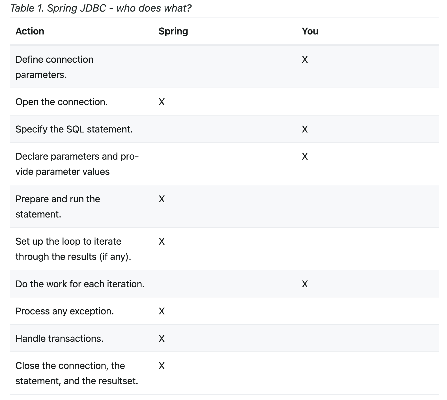Click the table caption 'Table 1. Spring JDBC - who does what?'
This screenshot has height=400, width=447.
coord(101,8)
